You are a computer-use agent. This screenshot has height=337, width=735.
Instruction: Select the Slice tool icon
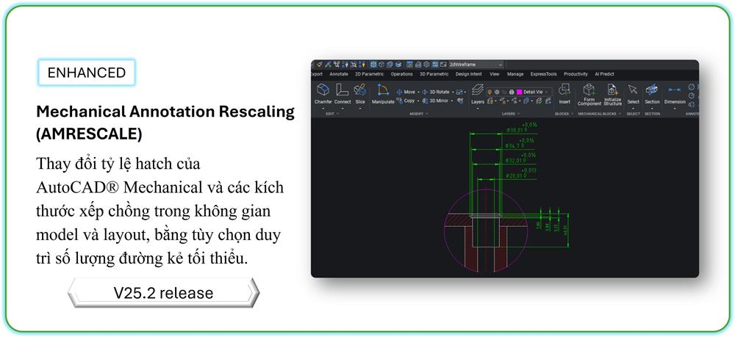coord(360,90)
